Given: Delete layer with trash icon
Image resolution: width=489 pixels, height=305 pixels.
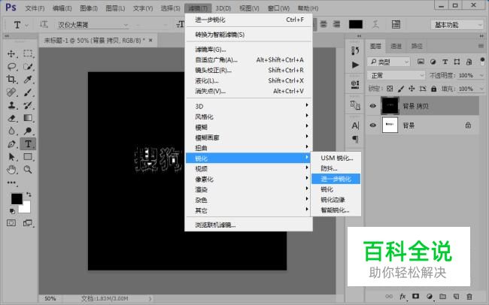Looking at the screenshot, I should click(469, 296).
